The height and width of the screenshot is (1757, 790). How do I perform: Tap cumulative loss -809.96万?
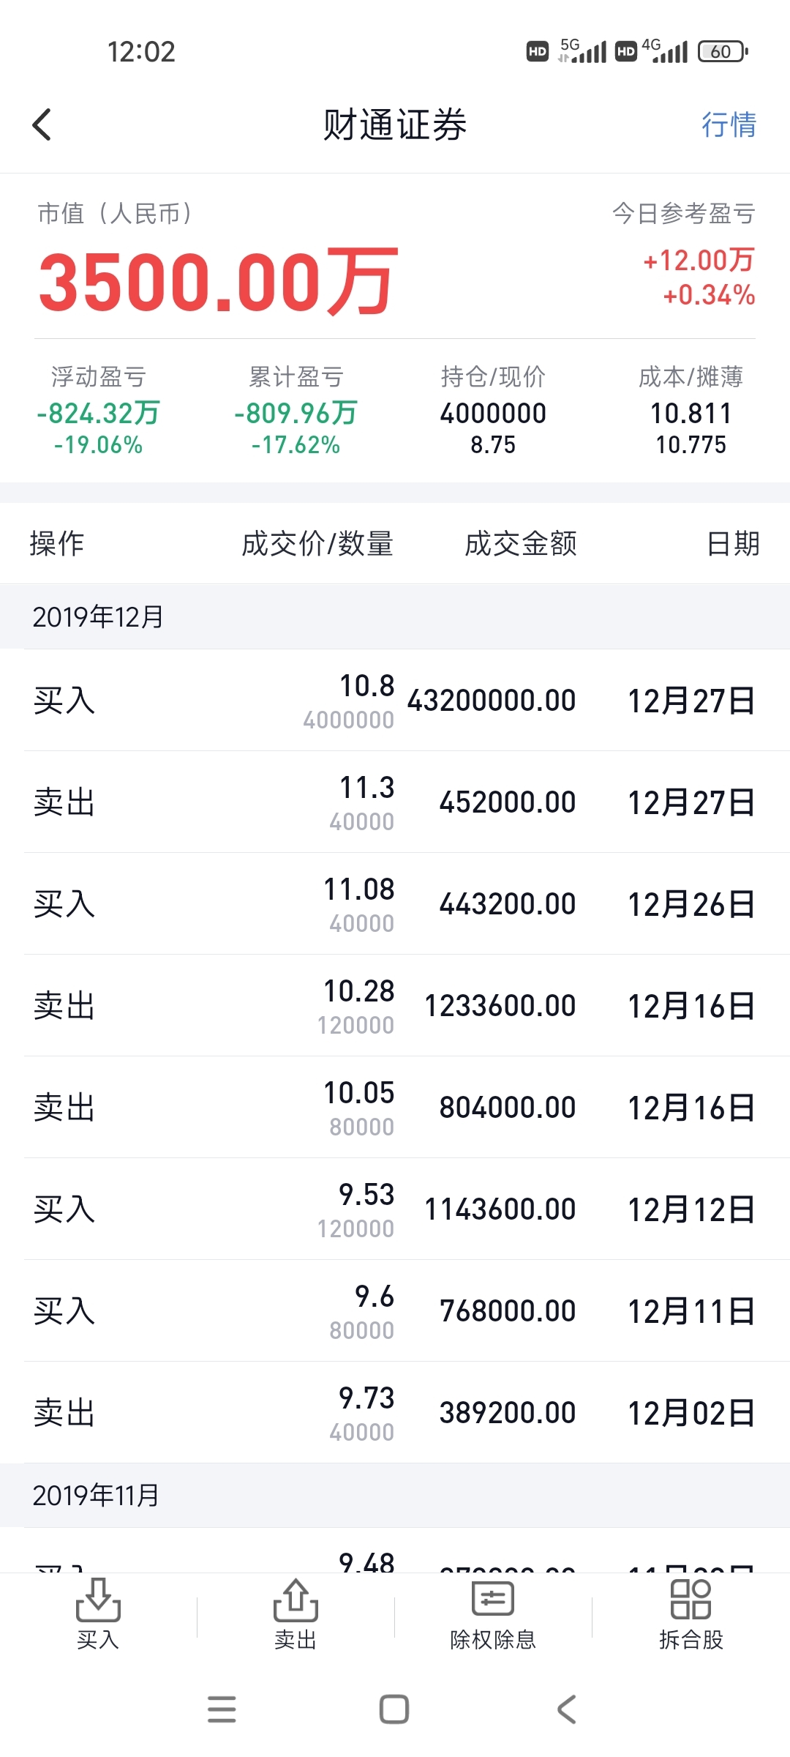[x=296, y=414]
